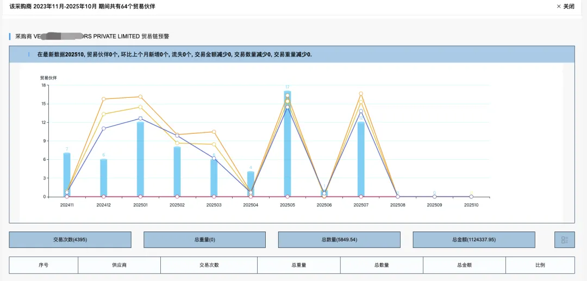Select the 总数量(5849.54) summary button
This screenshot has height=281, width=587.
point(339,240)
